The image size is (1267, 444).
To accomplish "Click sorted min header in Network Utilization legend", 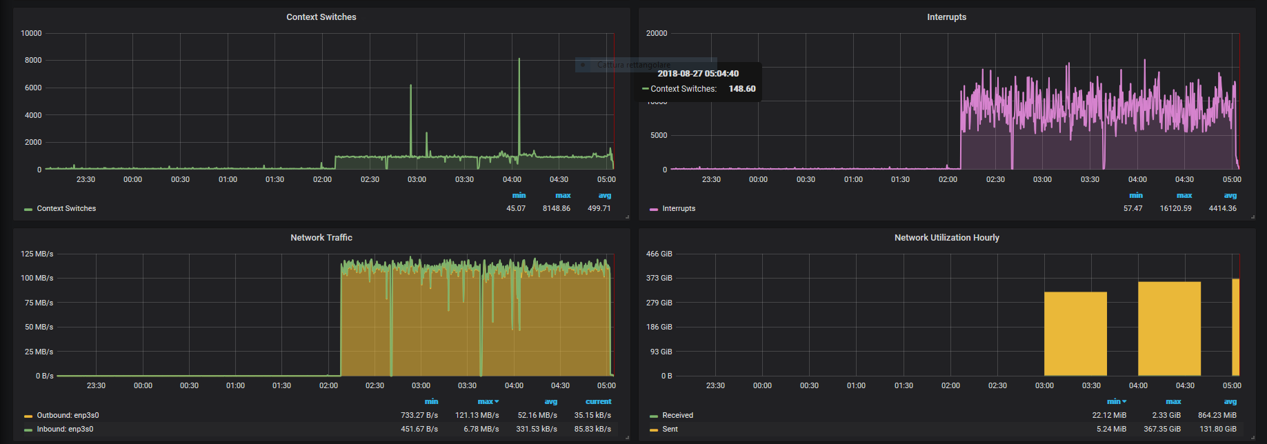I will click(1116, 401).
